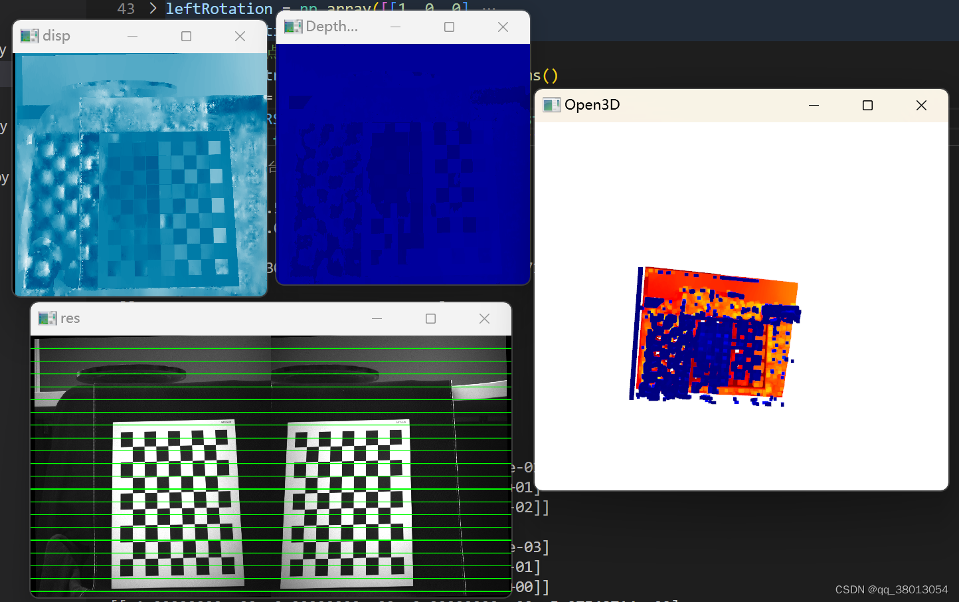Click the disp window title text
This screenshot has height=602, width=959.
coord(56,36)
